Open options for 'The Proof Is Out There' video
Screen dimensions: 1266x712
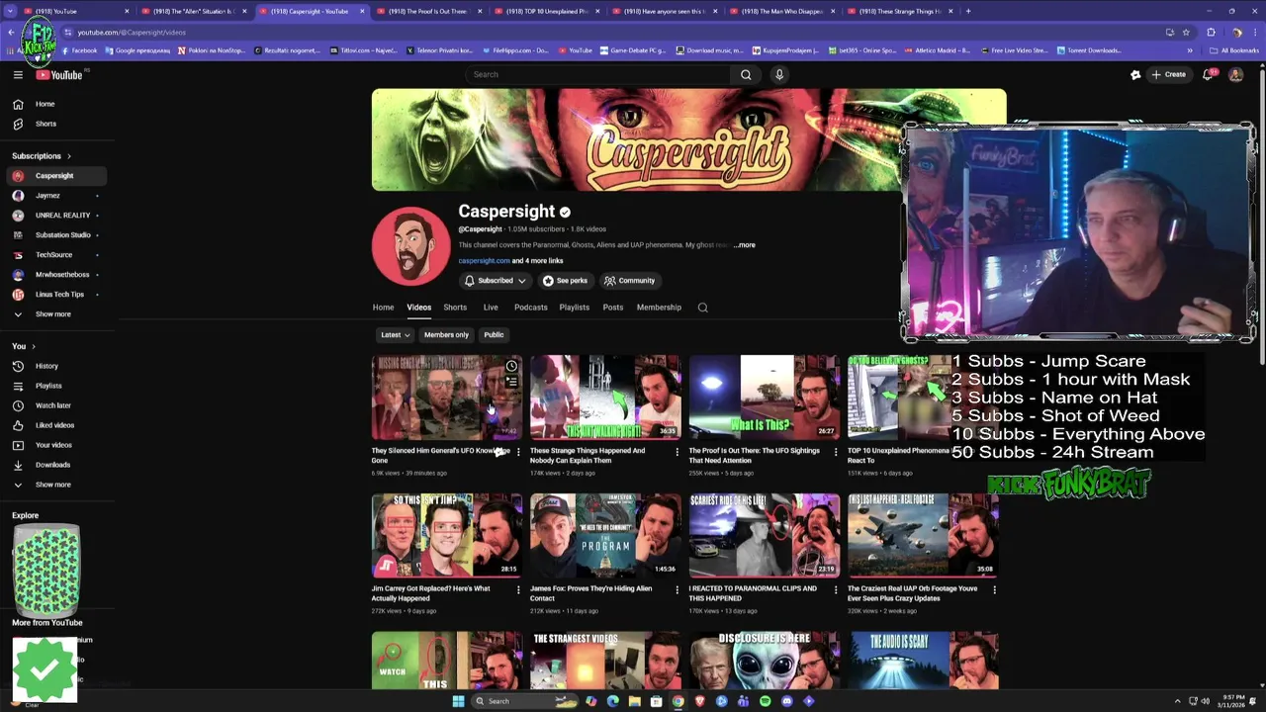pos(836,452)
